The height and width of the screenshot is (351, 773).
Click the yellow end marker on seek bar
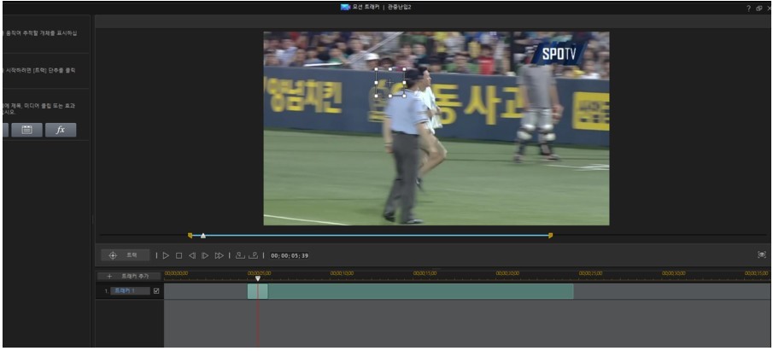(550, 235)
